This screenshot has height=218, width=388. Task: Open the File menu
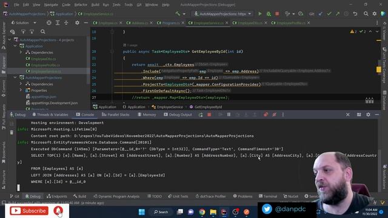click(16, 5)
